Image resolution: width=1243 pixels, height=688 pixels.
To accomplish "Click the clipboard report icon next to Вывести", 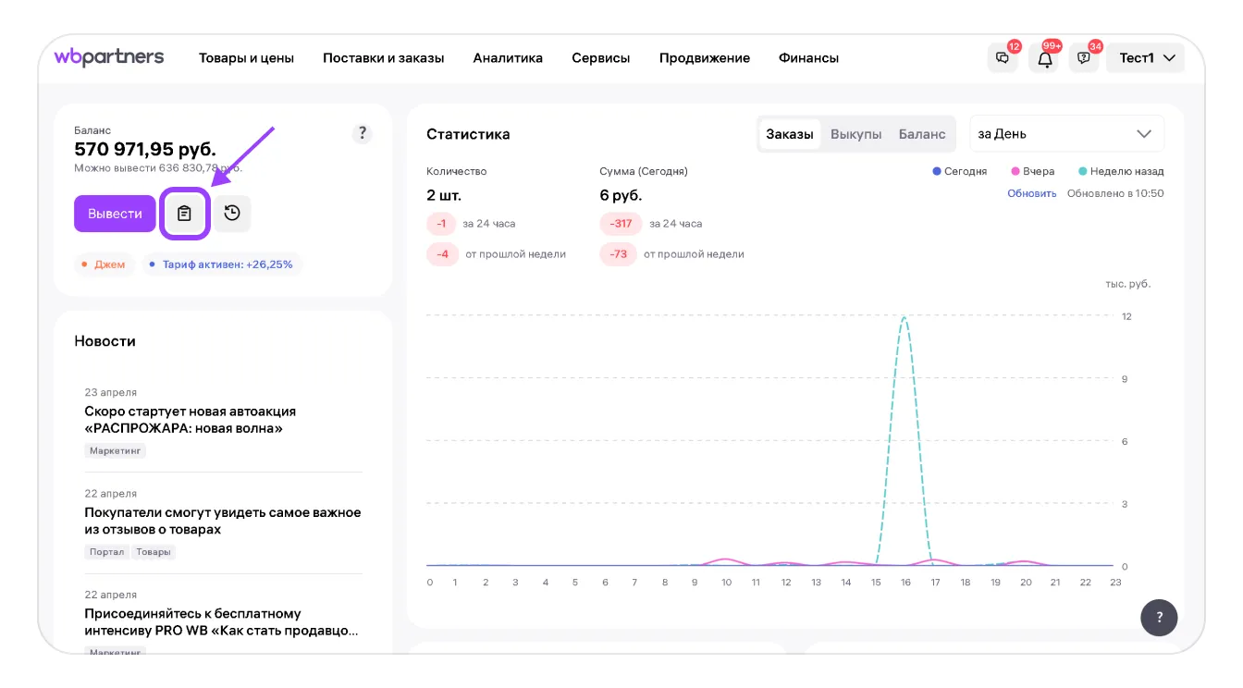I will 185,214.
